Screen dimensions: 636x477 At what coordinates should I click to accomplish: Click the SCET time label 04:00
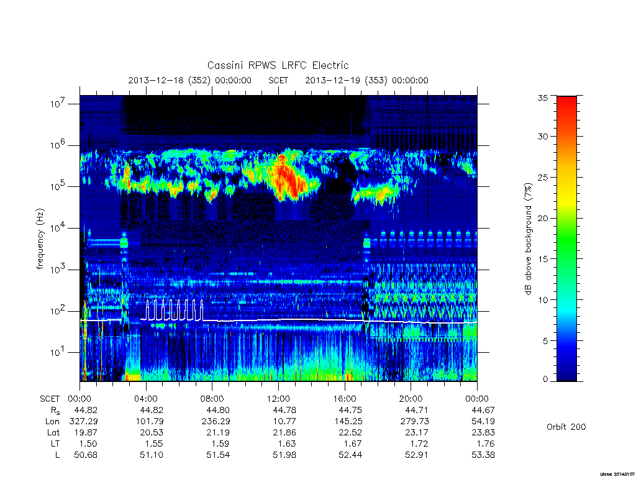pyautogui.click(x=146, y=399)
